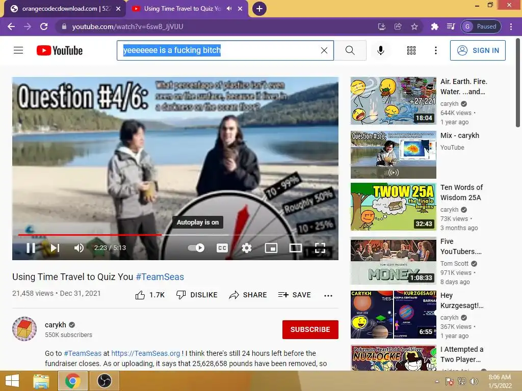Open Tom Scott Money video thumbnail
The height and width of the screenshot is (391, 522).
[393, 261]
